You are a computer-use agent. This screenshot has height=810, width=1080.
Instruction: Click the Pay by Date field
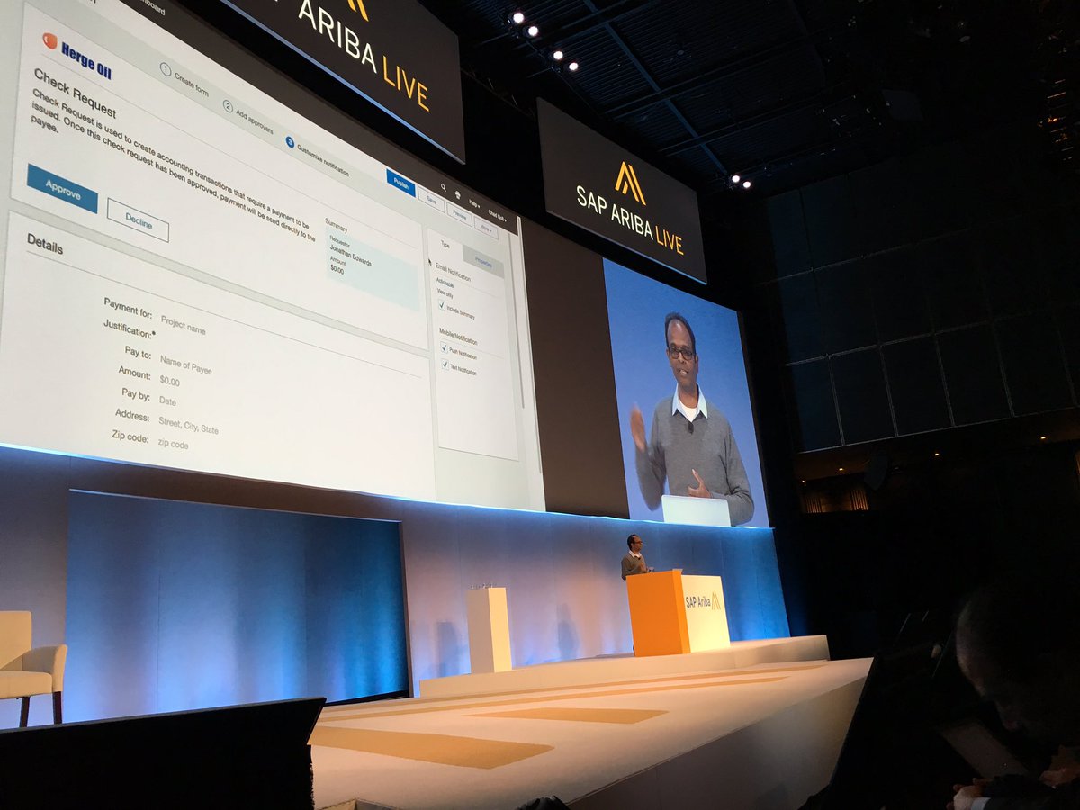[167, 400]
